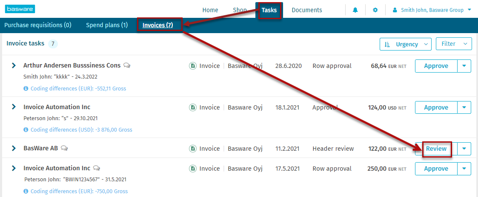Open Purchase requisitions (0) subtab
Viewport: 478px width, 197px height.
coord(38,25)
